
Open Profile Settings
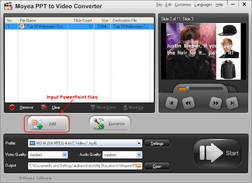click(157, 144)
